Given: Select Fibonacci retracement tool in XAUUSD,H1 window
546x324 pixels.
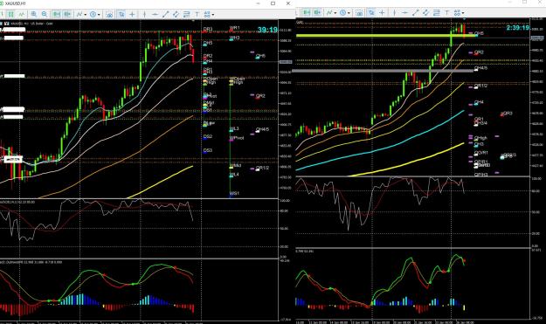Looking at the screenshot, I should [186, 14].
